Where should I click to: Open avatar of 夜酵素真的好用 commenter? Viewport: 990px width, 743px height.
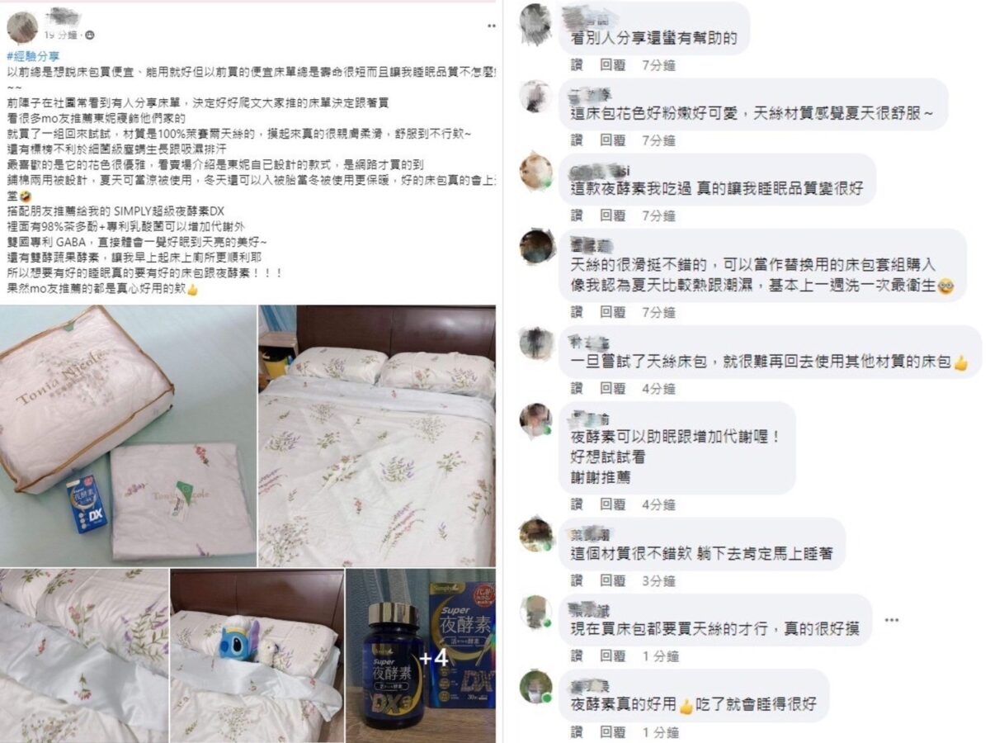[x=536, y=687]
